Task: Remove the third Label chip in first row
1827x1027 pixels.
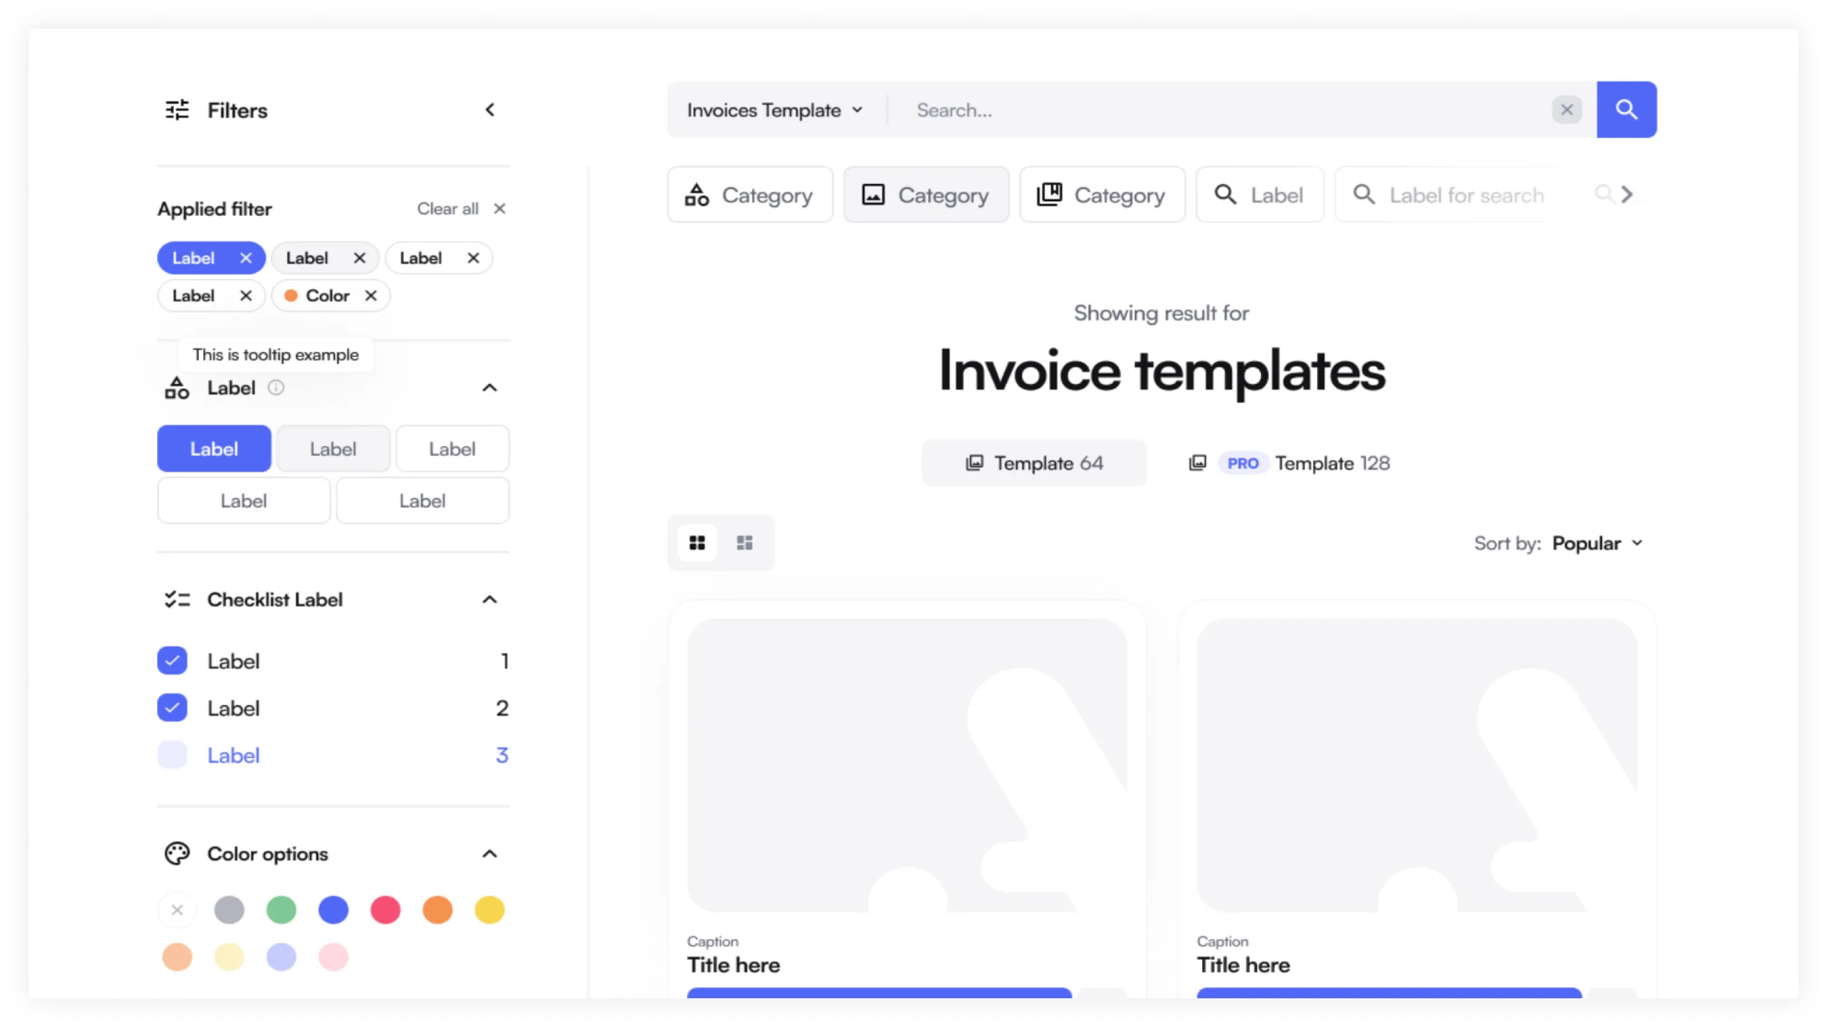Action: (x=473, y=258)
